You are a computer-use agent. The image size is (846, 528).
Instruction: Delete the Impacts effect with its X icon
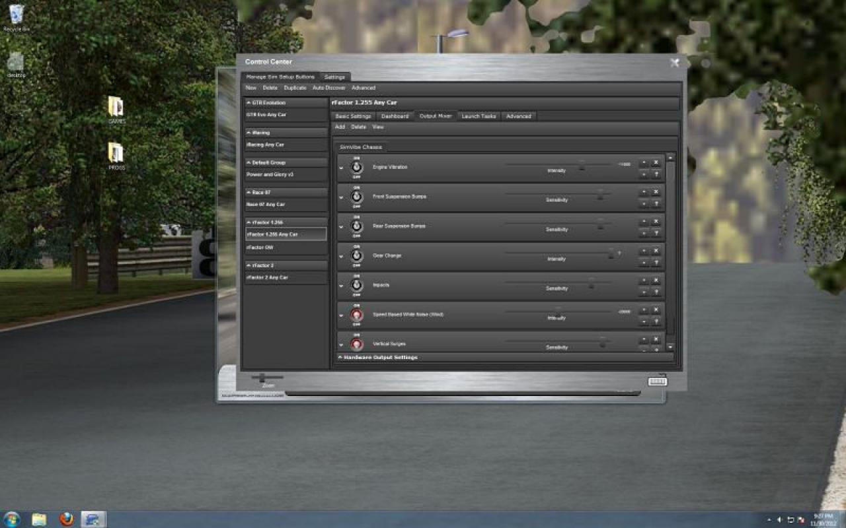tap(656, 280)
